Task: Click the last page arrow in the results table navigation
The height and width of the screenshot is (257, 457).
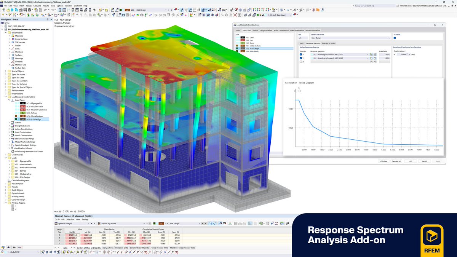Action: point(74,248)
